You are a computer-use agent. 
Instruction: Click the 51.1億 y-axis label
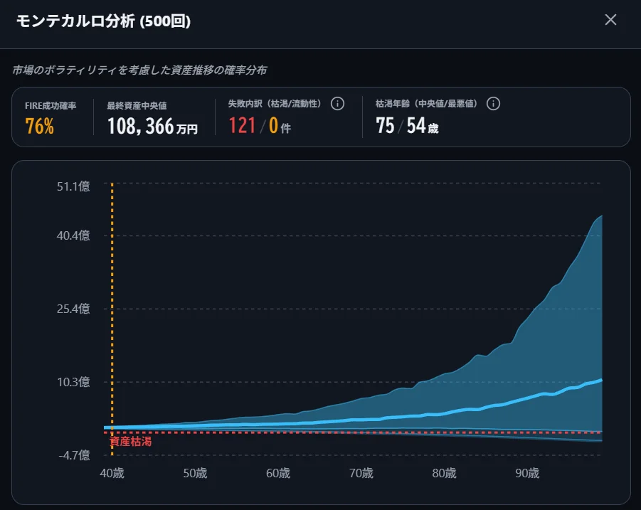click(73, 186)
